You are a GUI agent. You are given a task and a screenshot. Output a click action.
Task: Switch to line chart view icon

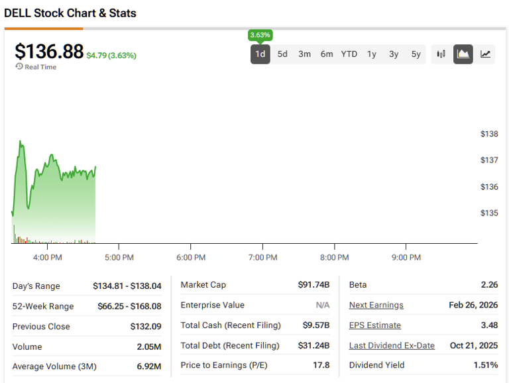coord(486,54)
